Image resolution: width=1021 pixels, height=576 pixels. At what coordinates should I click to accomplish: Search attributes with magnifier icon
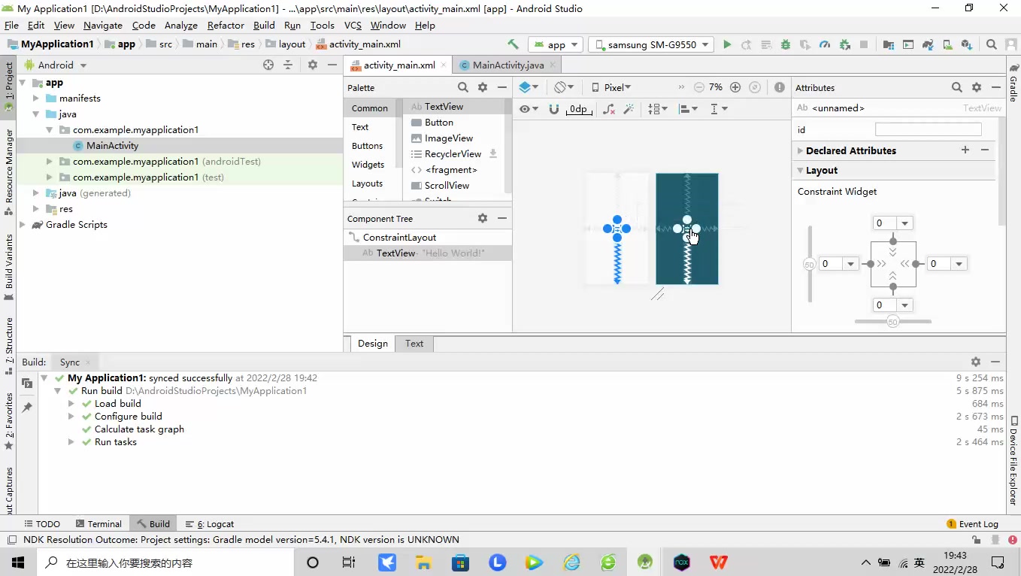(x=957, y=87)
